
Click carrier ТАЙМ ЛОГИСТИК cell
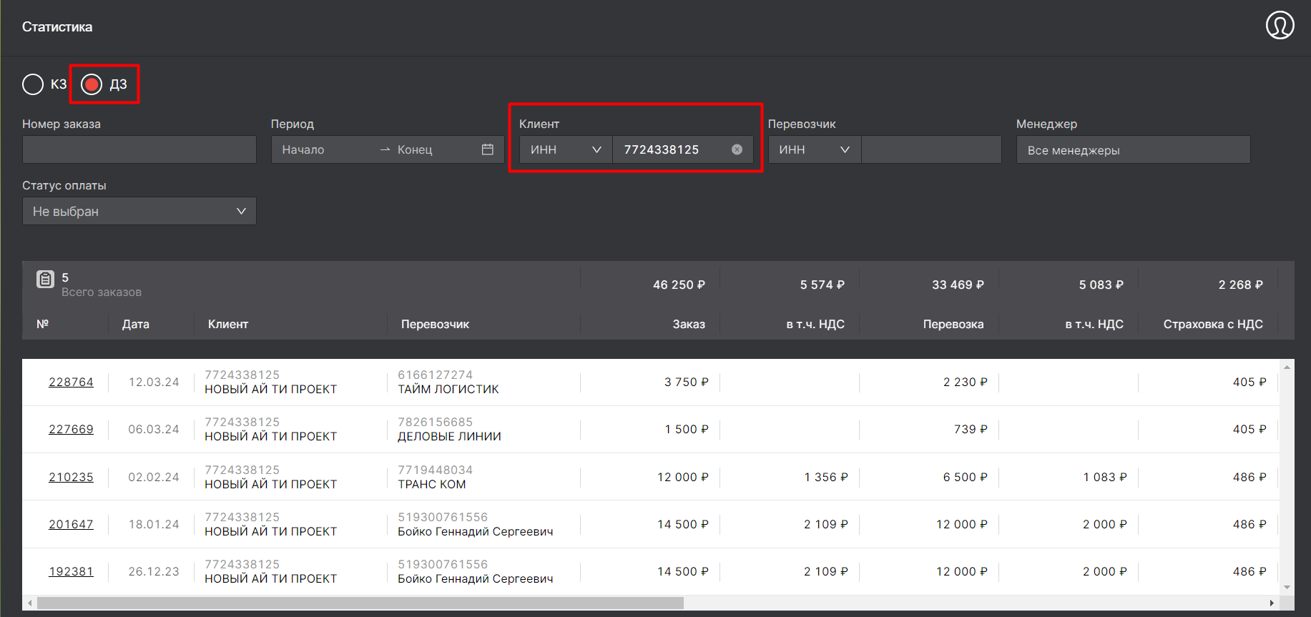448,389
